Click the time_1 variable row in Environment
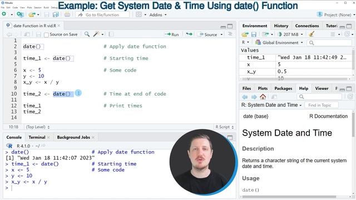The width and height of the screenshot is (356, 200). pyautogui.click(x=295, y=57)
